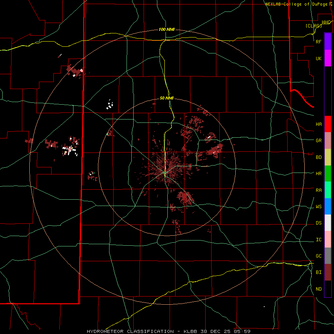Click the BI legend label
Image resolution: width=334 pixels, height=334 pixels.
pyautogui.click(x=318, y=272)
